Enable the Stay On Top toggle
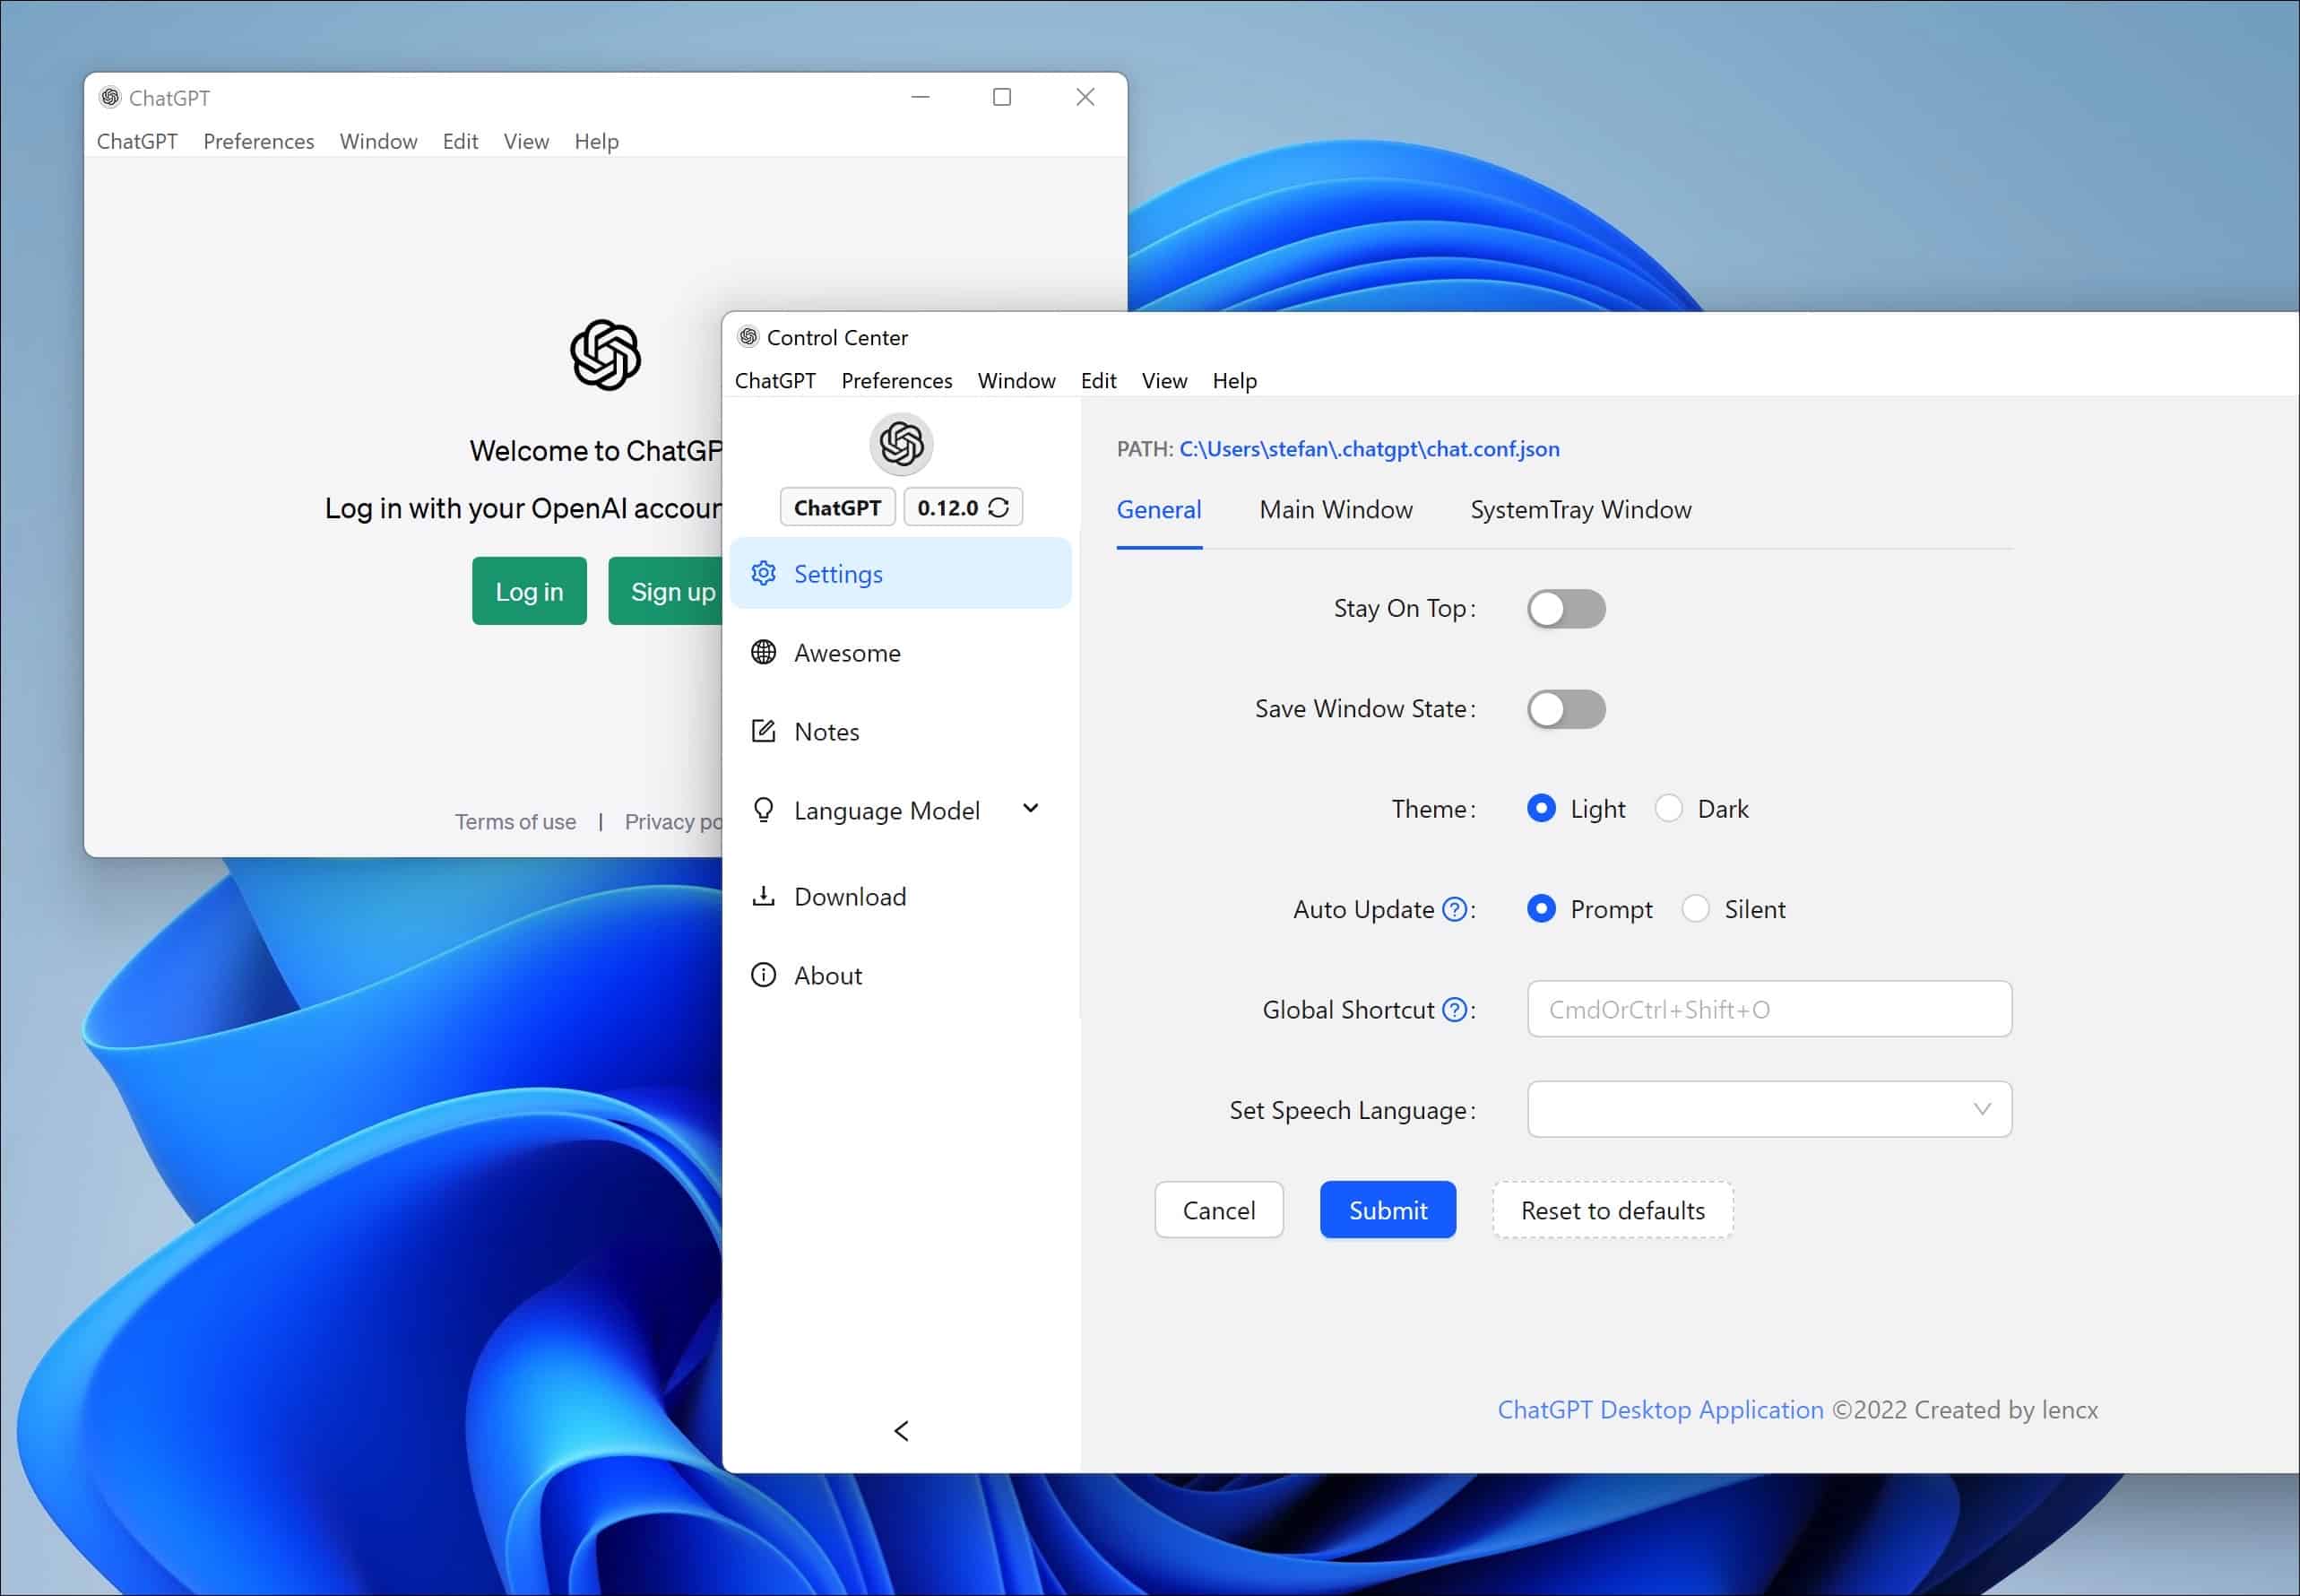 click(x=1566, y=608)
